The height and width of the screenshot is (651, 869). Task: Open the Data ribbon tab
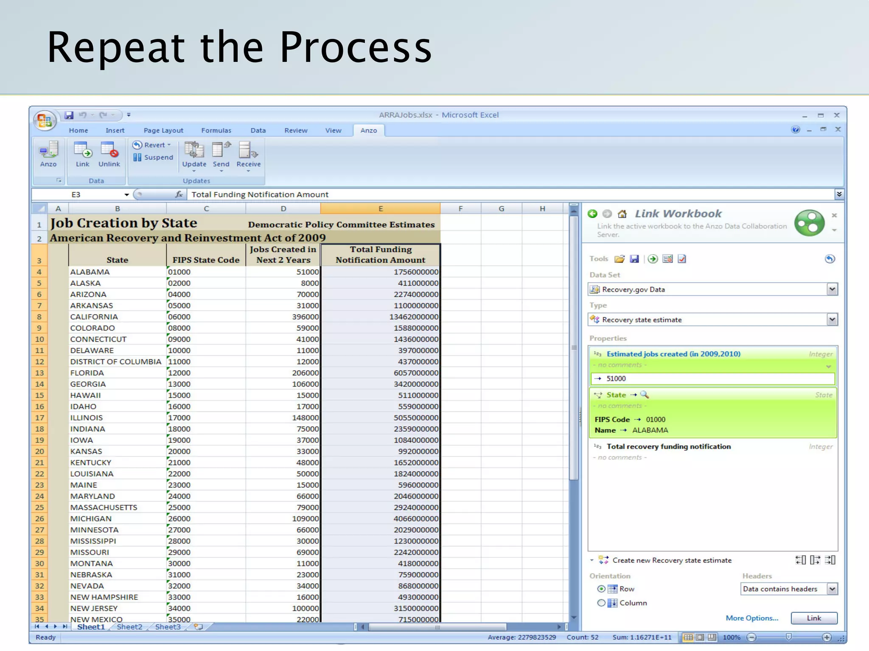(x=258, y=131)
